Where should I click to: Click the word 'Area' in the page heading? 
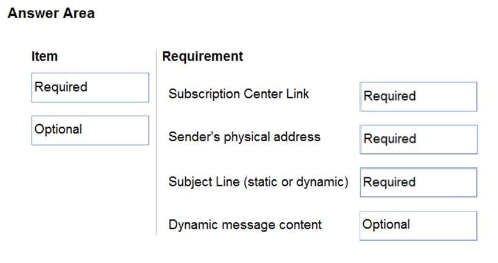click(79, 13)
